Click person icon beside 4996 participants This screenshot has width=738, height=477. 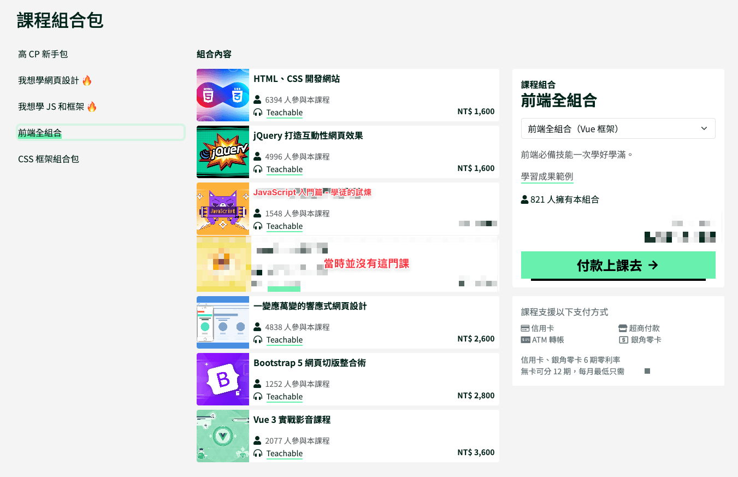(x=258, y=156)
